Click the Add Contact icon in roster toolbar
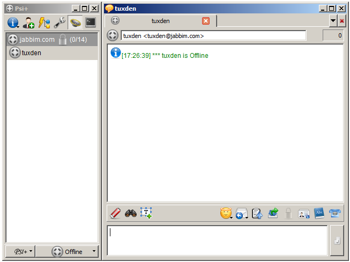Screen dimensions: 350x262 point(28,23)
